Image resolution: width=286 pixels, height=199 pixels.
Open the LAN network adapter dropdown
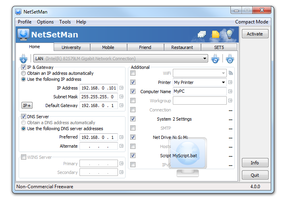(121, 59)
